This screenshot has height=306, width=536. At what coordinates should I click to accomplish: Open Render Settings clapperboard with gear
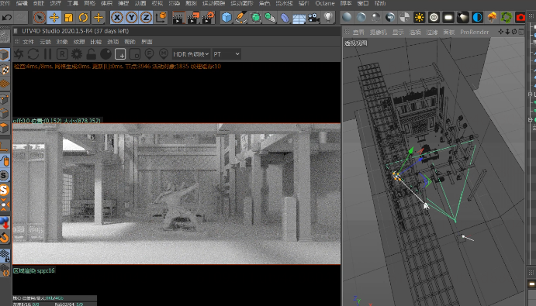pyautogui.click(x=208, y=17)
